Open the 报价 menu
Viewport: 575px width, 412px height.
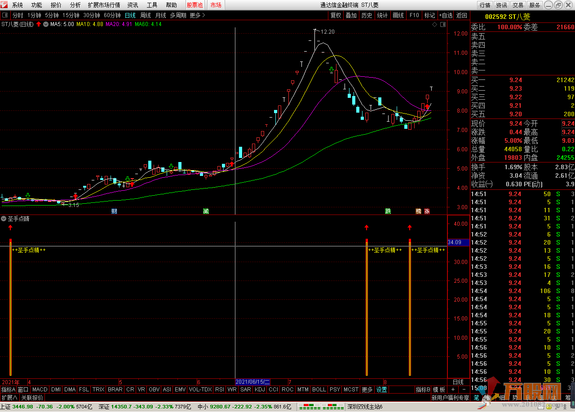click(x=56, y=5)
